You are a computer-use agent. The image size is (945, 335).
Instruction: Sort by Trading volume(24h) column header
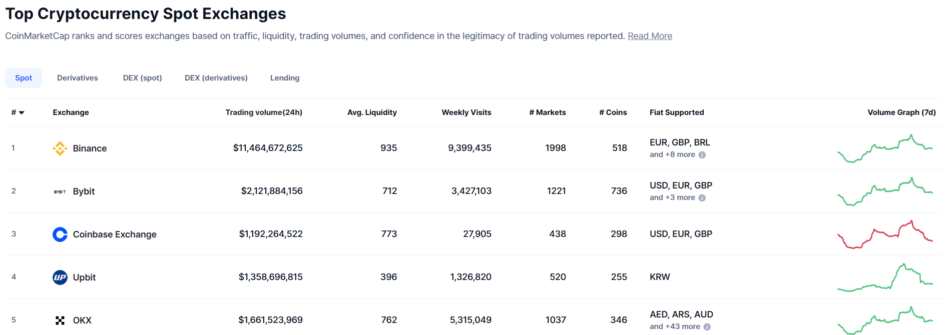pyautogui.click(x=264, y=112)
